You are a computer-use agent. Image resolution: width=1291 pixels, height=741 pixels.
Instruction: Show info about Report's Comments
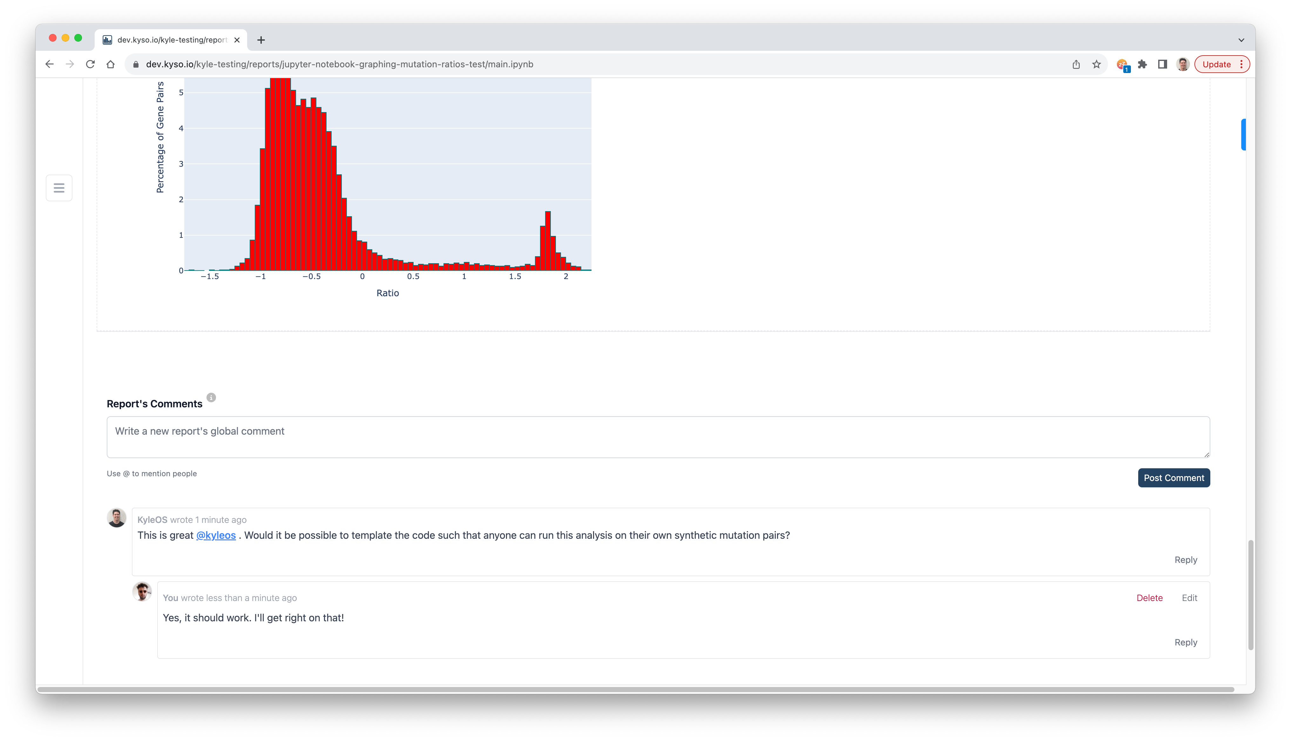coord(211,397)
